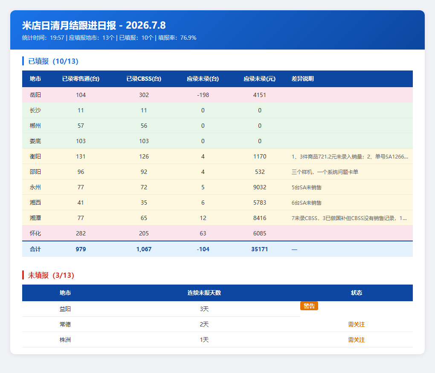Image resolution: width=435 pixels, height=373 pixels.
Task: Click the 合计 total row label
Action: [x=35, y=250]
